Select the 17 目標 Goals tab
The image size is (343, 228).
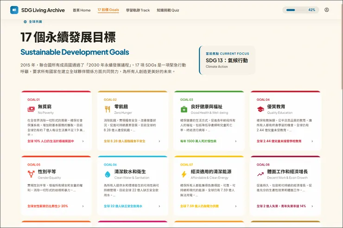(108, 10)
